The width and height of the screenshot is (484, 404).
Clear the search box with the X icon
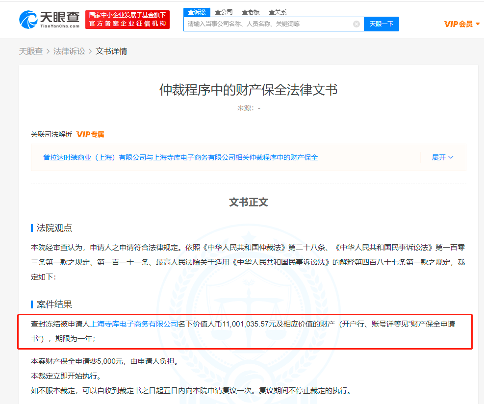[356, 24]
